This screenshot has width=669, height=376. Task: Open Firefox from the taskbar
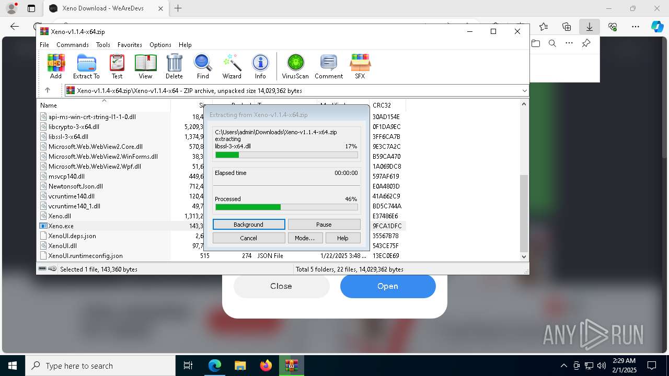pyautogui.click(x=266, y=366)
